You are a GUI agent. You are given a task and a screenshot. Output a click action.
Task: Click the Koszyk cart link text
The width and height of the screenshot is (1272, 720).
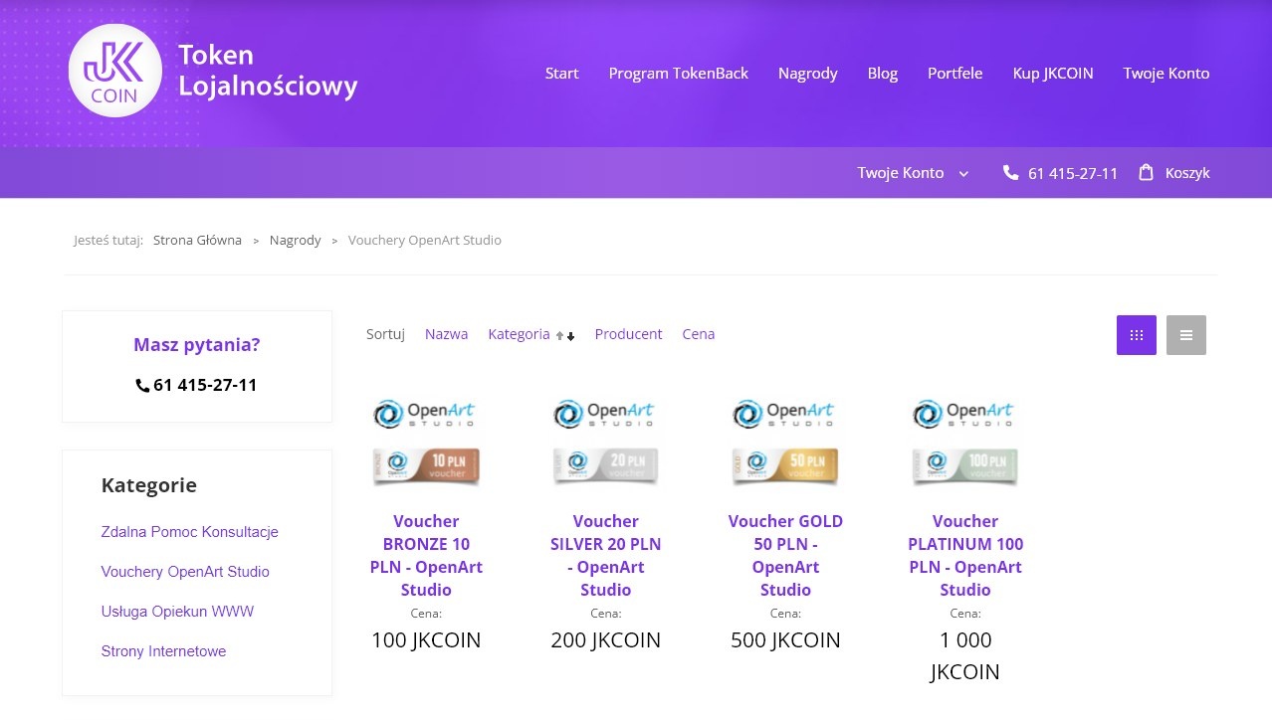point(1187,173)
